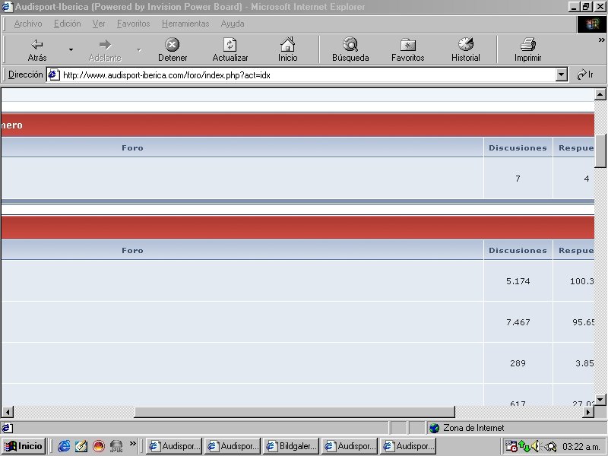Launch the mail icon in quick launch
This screenshot has height=456, width=608.
[81, 446]
